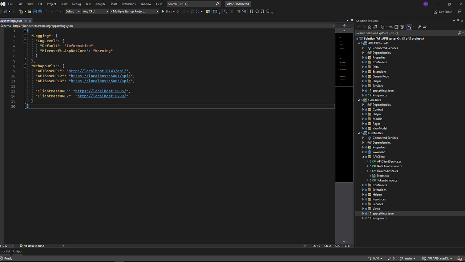Switch to the Output tab
This screenshot has width=465, height=262.
click(18, 251)
